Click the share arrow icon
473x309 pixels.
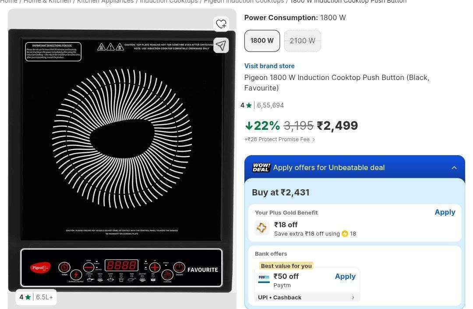[221, 45]
